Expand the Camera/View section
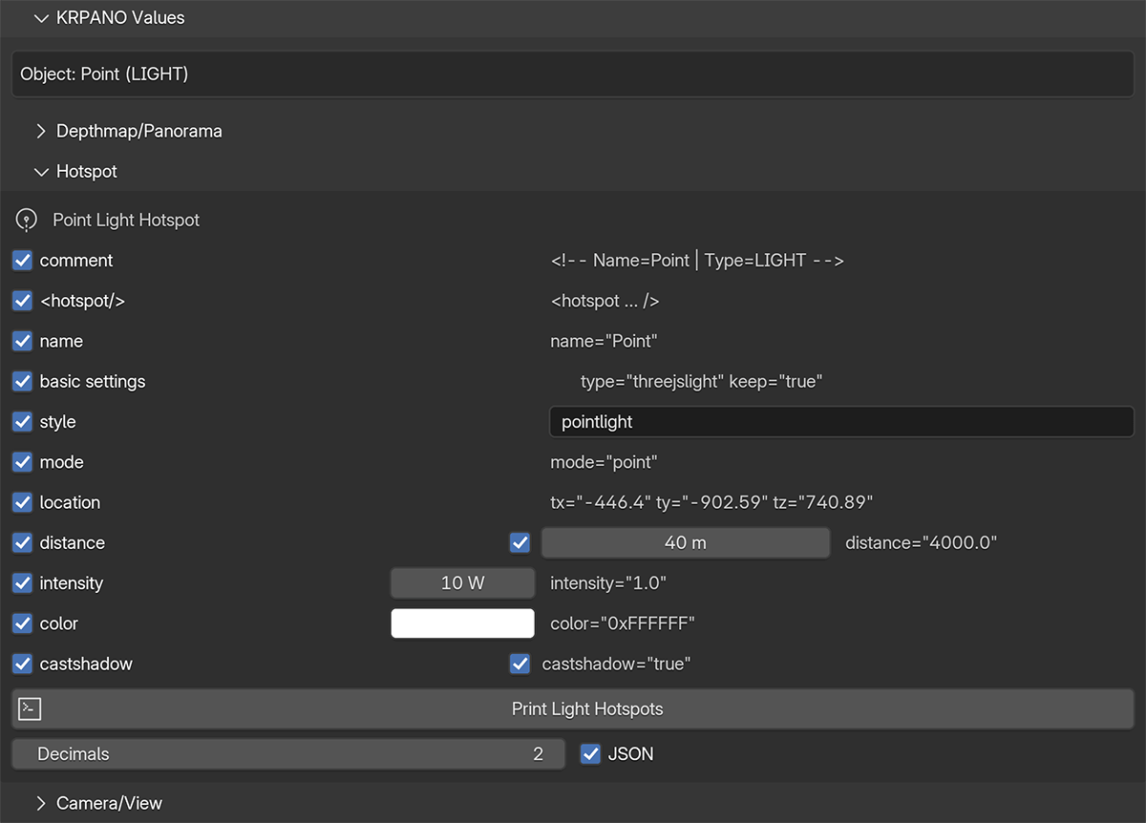This screenshot has width=1146, height=823. (40, 803)
